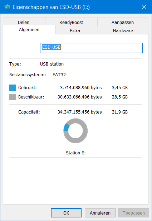Image resolution: width=152 pixels, height=221 pixels.
Task: Click the ESD-USB volume name field
Action: 91,48
